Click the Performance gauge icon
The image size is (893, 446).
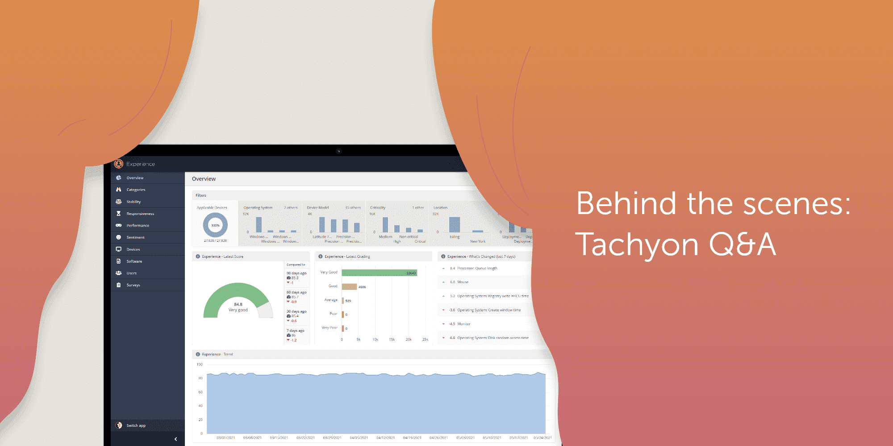[x=119, y=225]
